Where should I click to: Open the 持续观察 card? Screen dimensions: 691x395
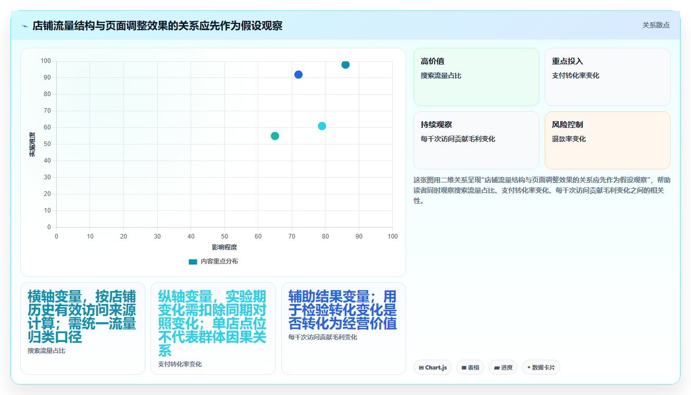tap(476, 140)
